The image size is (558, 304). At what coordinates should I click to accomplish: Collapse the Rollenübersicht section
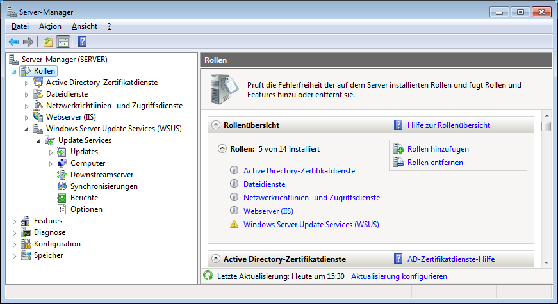[216, 125]
